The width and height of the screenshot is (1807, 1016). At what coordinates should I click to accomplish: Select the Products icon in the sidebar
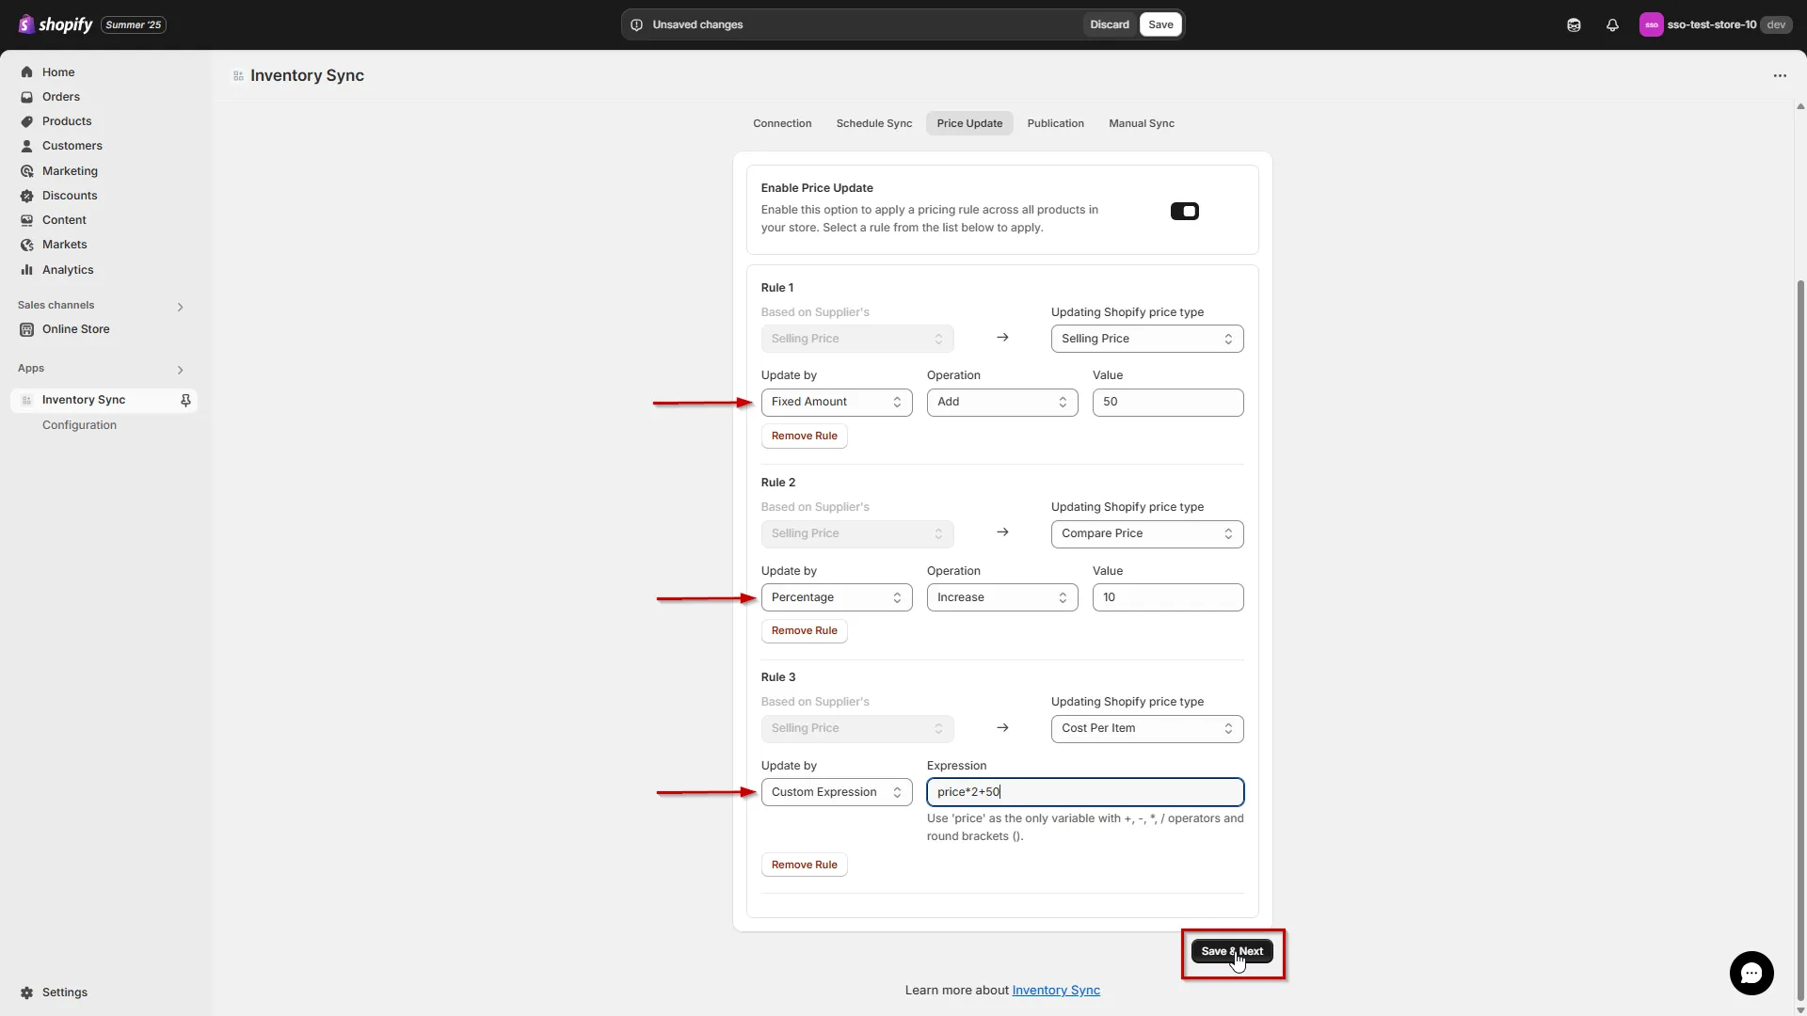coord(26,120)
